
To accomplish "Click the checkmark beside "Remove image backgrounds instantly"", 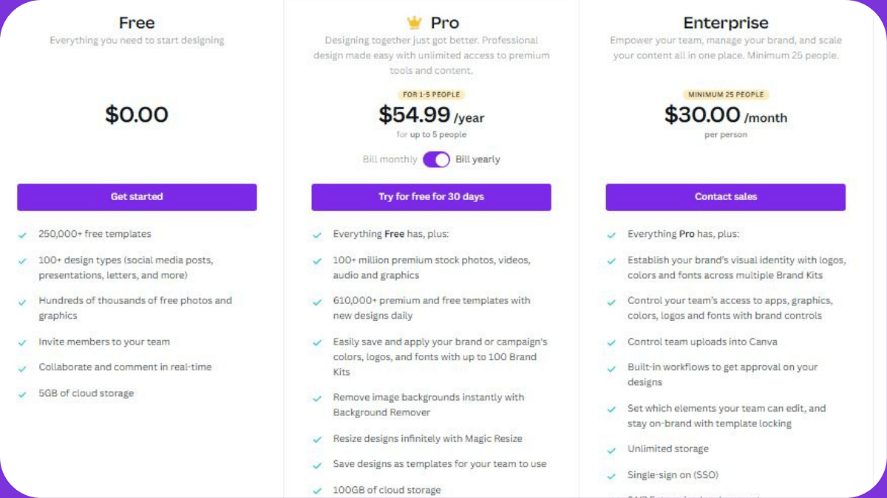I will [x=317, y=397].
